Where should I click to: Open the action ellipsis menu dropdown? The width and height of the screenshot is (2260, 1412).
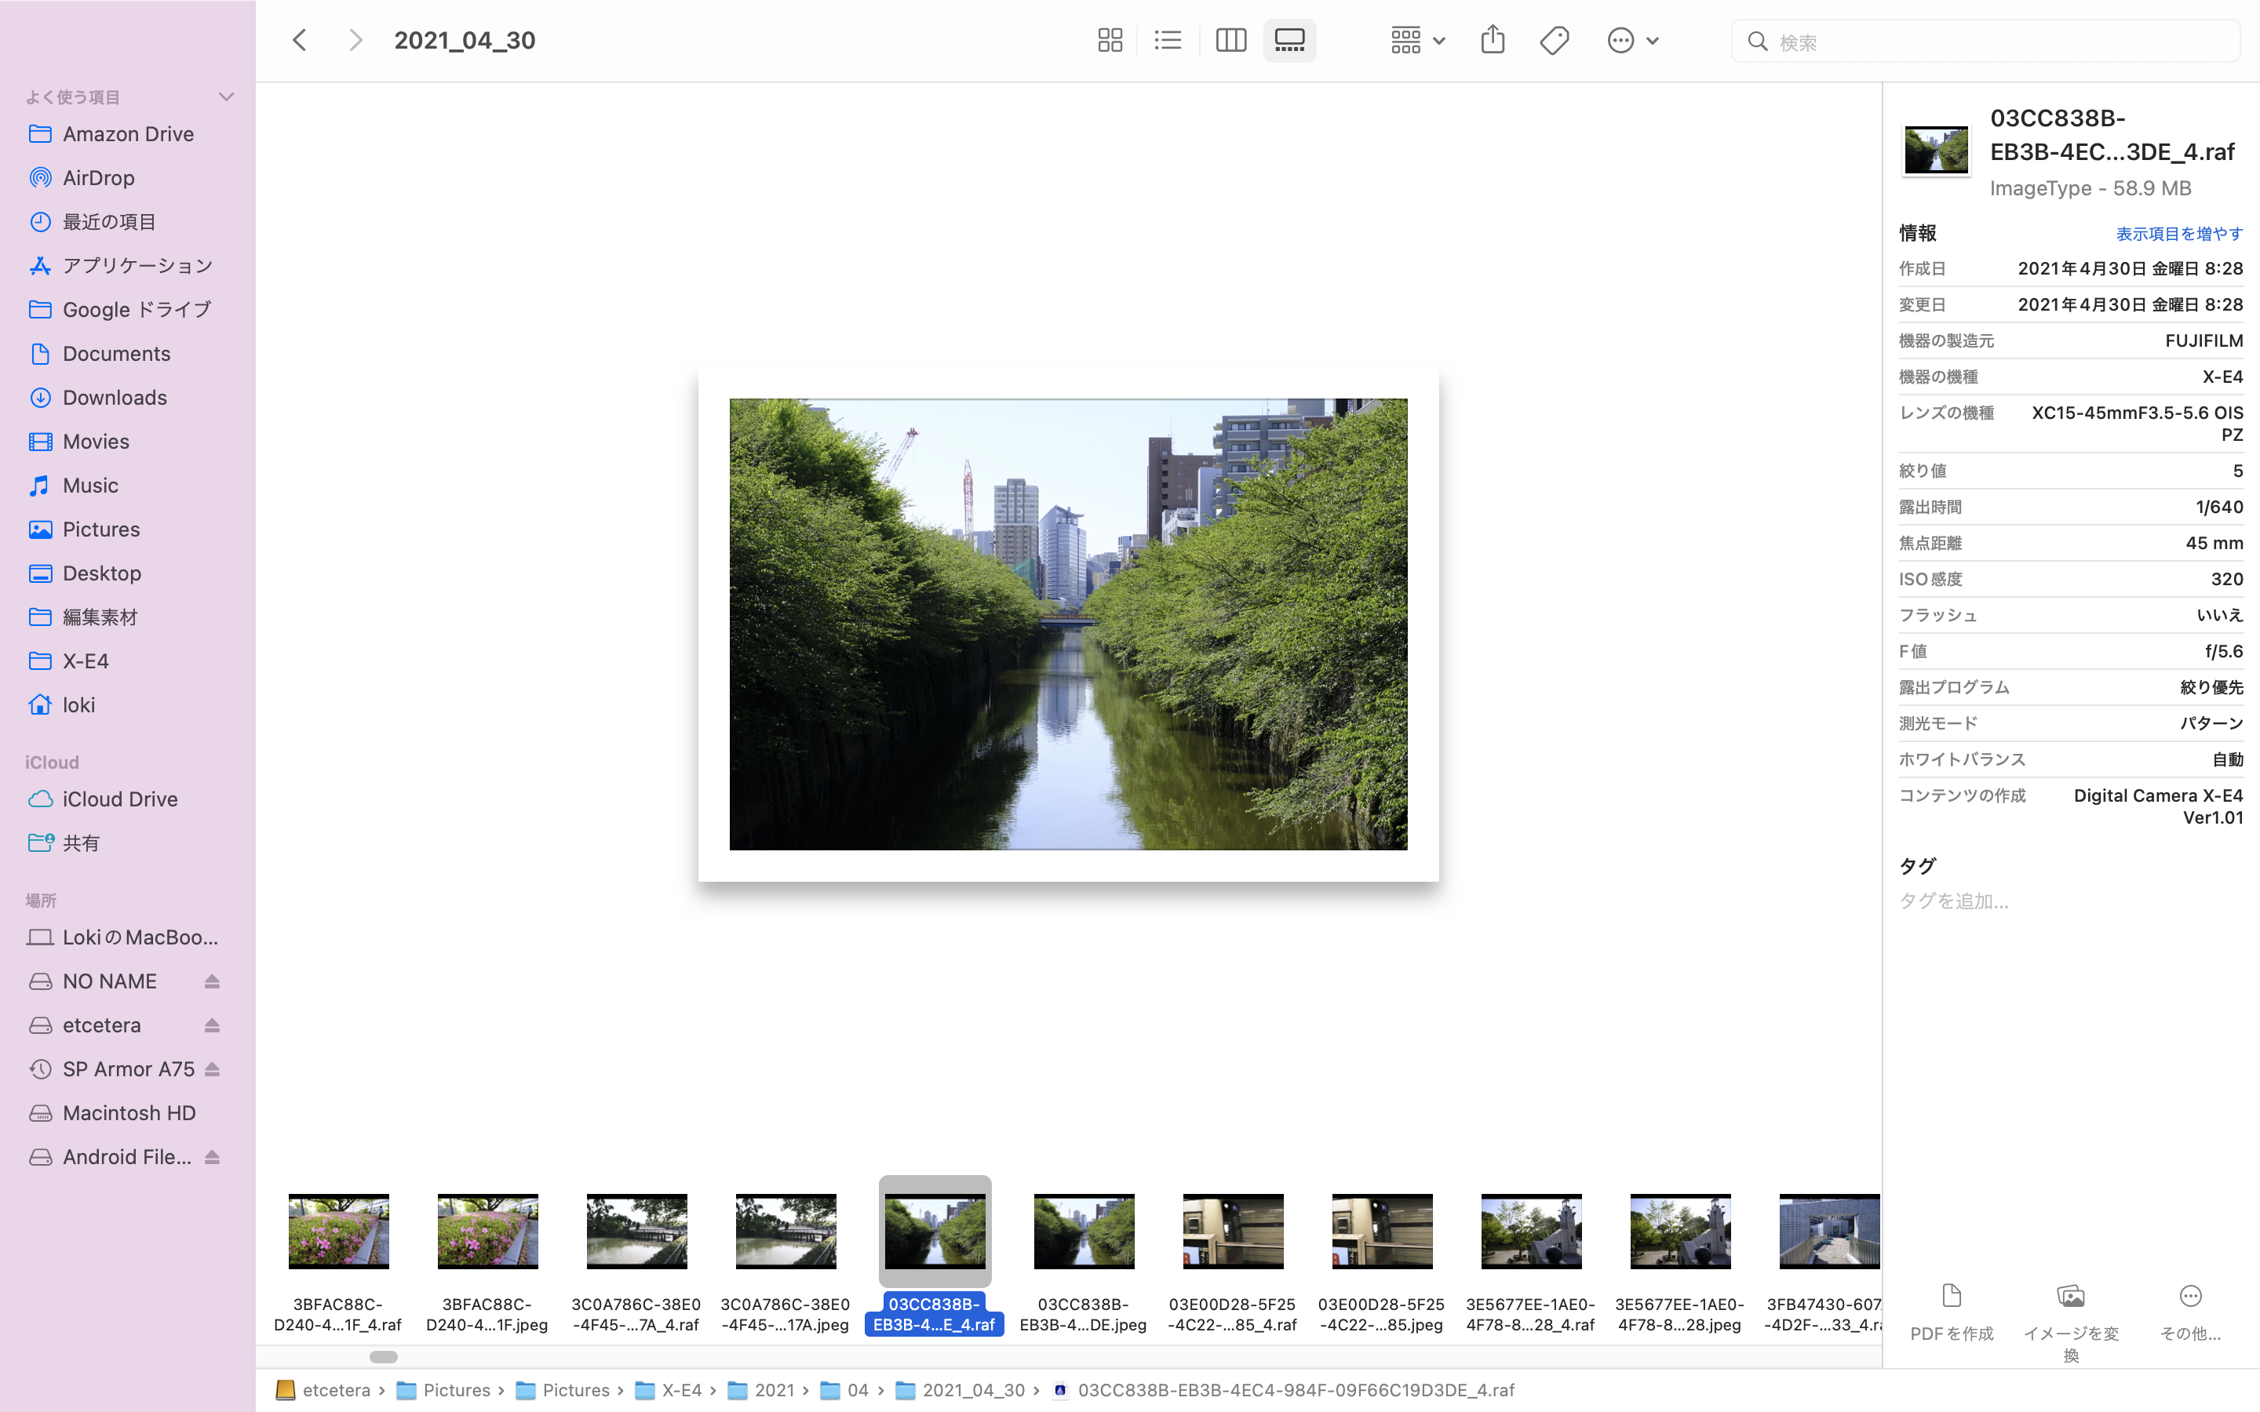(1631, 40)
